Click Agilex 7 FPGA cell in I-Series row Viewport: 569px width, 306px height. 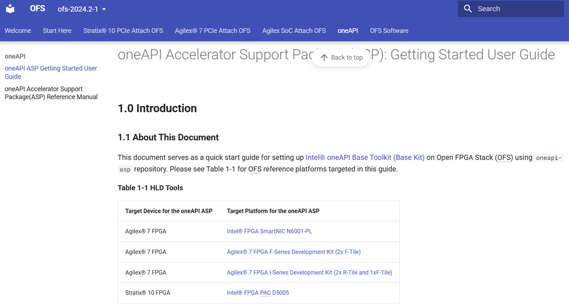pyautogui.click(x=145, y=272)
